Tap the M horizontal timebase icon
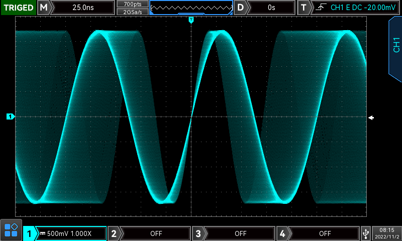Viewport: 402px width, 241px height. coord(45,8)
